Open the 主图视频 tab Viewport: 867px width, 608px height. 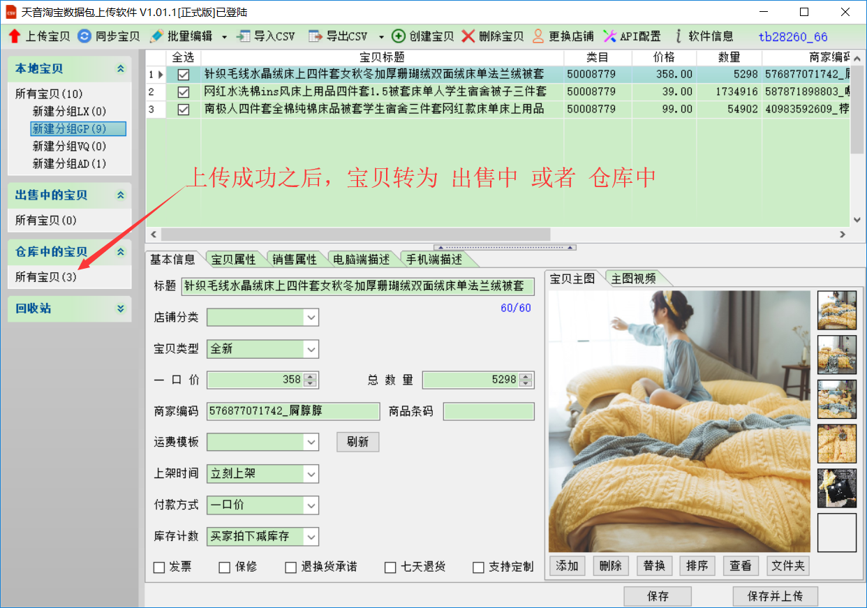click(633, 279)
